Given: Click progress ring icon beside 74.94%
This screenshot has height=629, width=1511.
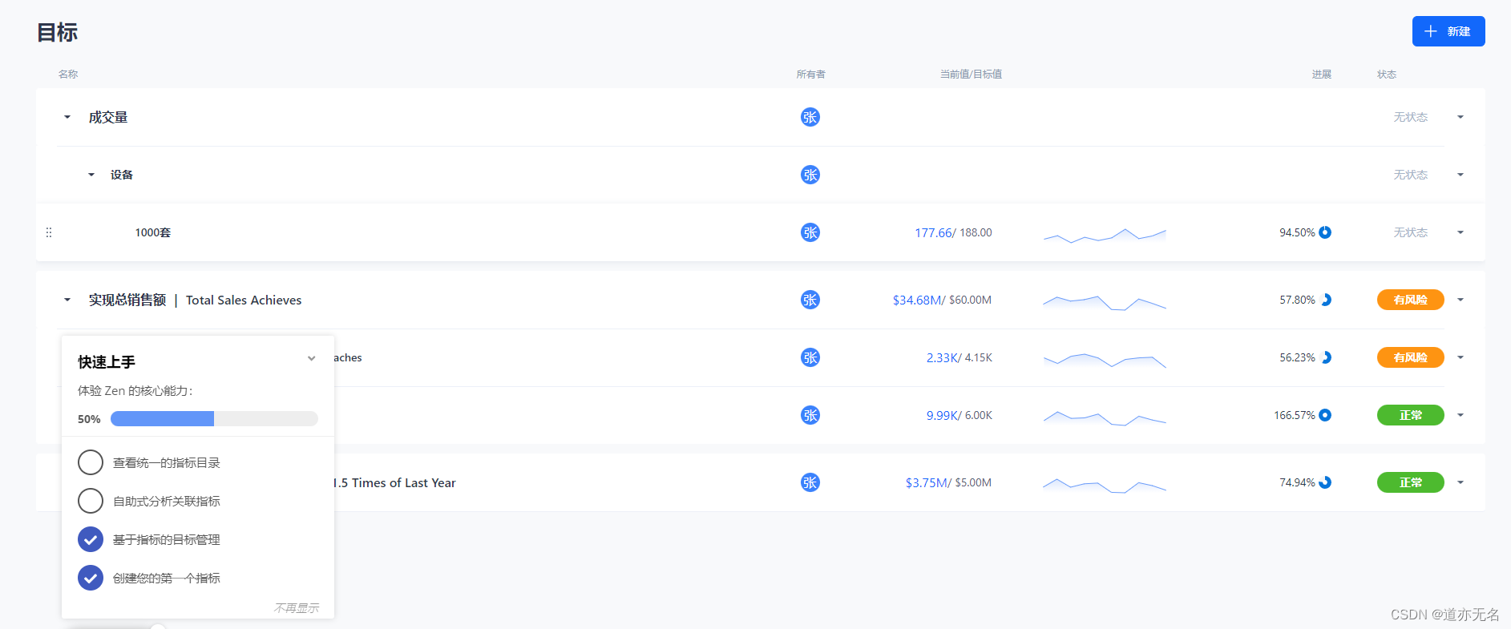Looking at the screenshot, I should click(1325, 482).
